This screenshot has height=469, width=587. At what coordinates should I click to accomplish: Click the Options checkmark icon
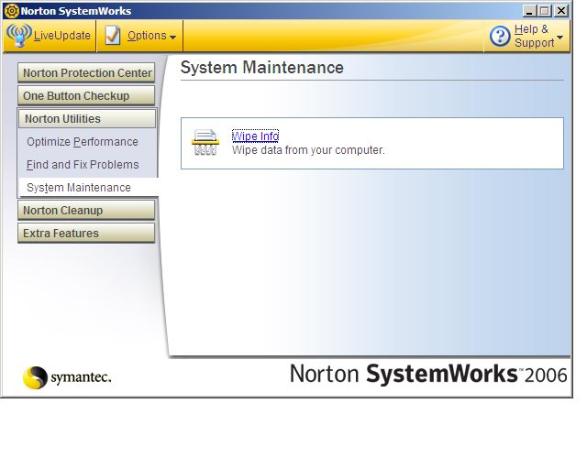(x=112, y=36)
